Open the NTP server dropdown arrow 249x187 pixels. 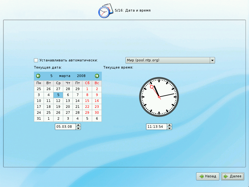point(212,60)
